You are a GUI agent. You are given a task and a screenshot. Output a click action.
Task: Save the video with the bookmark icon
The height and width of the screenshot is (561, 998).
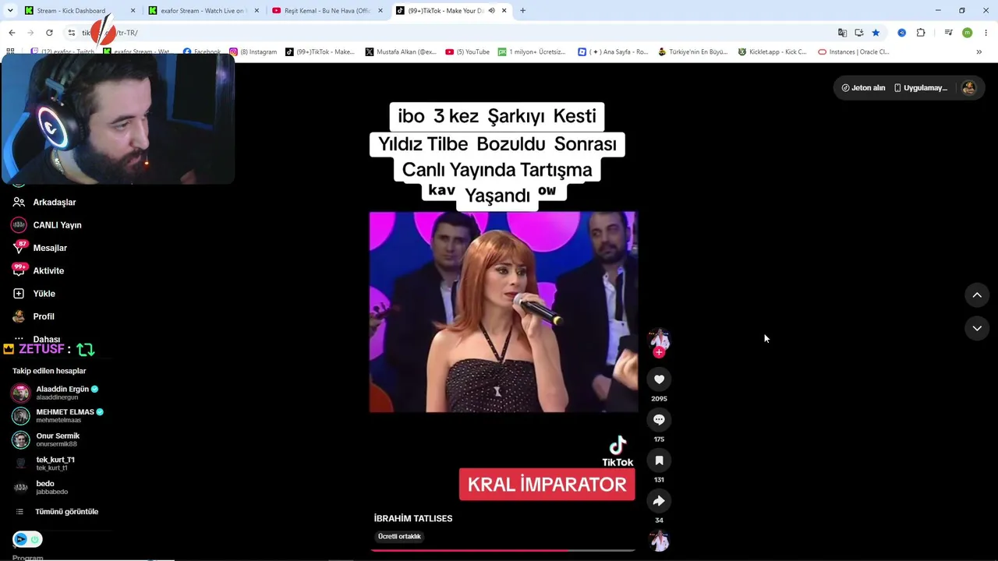(659, 460)
